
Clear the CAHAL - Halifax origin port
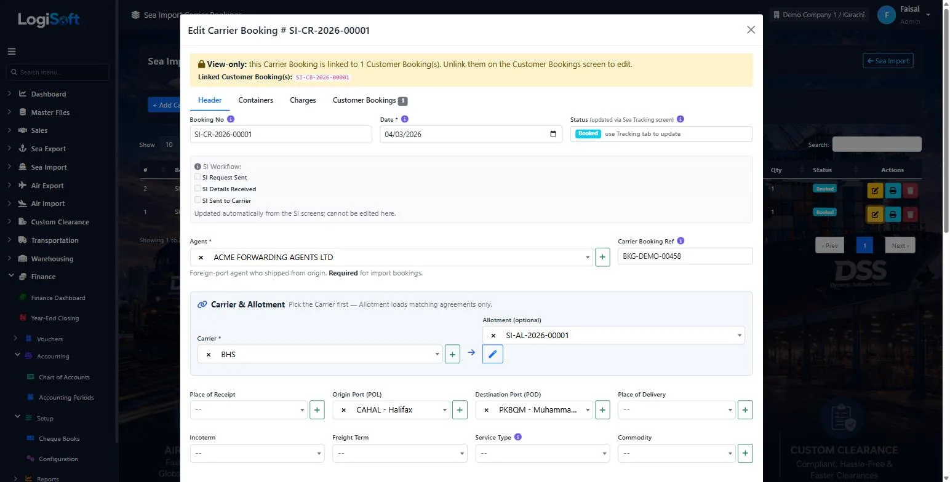point(343,410)
